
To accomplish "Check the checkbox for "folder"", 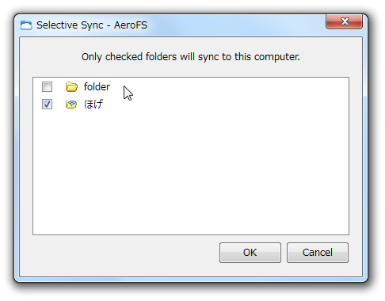I will 47,86.
